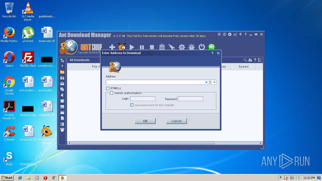322x181 pixels.
Task: Click the All Downloads header label
Action: (x=79, y=60)
